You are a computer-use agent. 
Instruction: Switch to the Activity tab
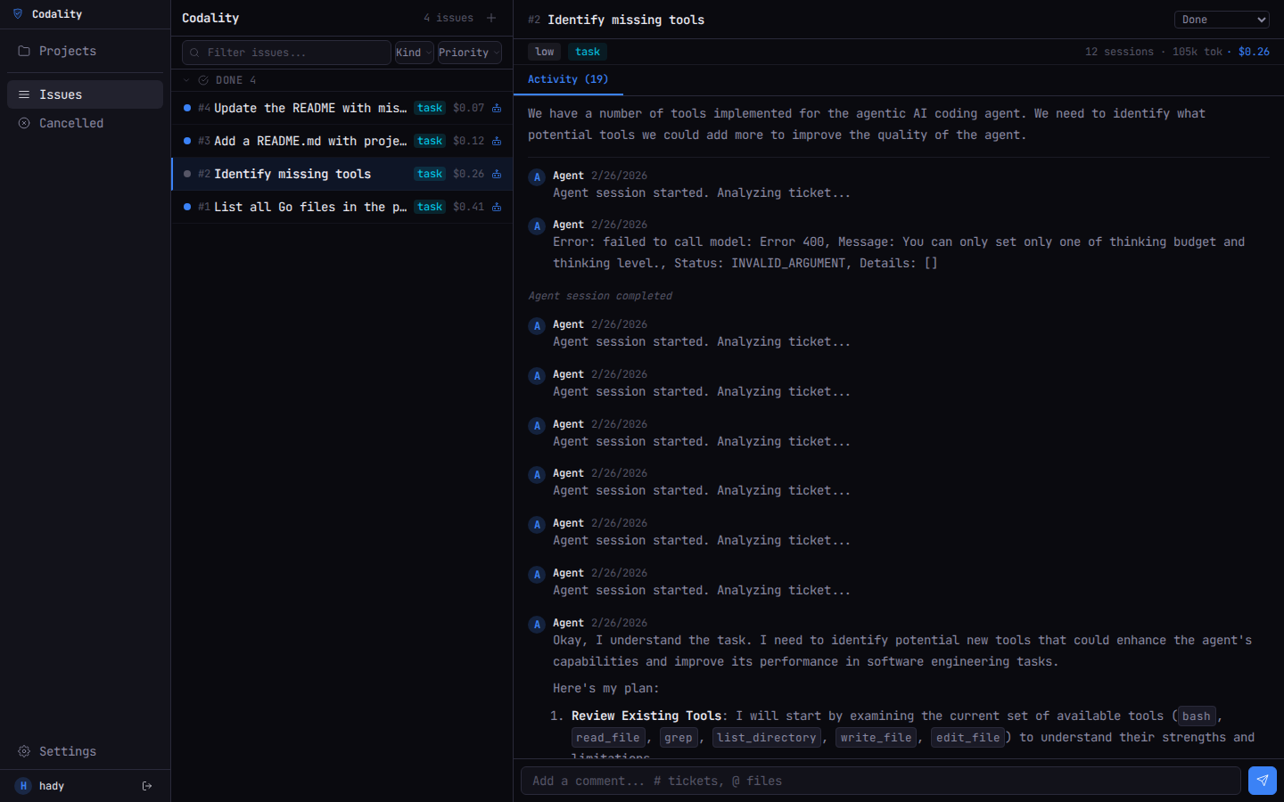pyautogui.click(x=568, y=79)
